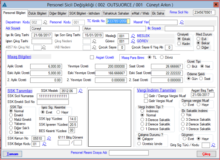Click the application logo in title bar
Viewport: 220px width, 160px height.
point(5,5)
